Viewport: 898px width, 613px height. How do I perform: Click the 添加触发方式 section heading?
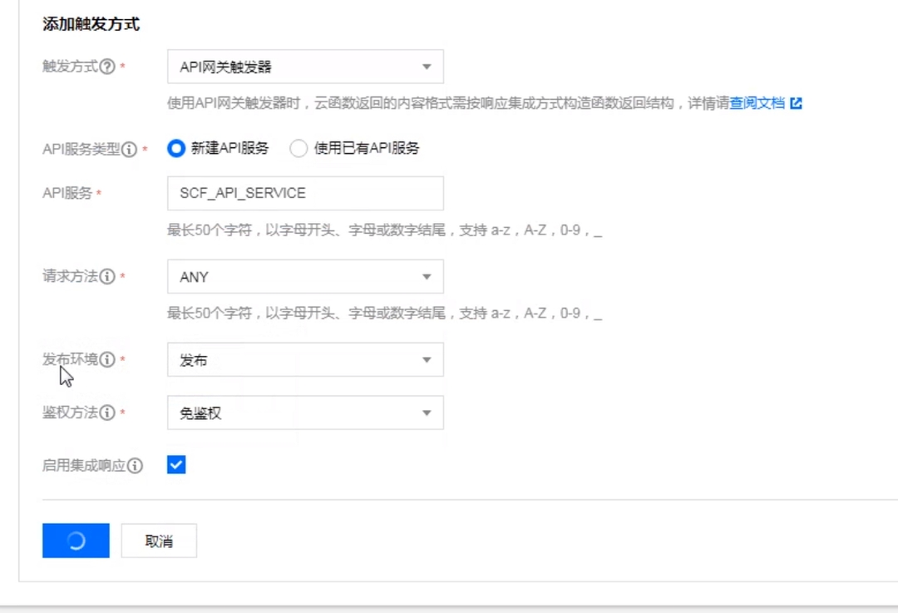pos(91,24)
